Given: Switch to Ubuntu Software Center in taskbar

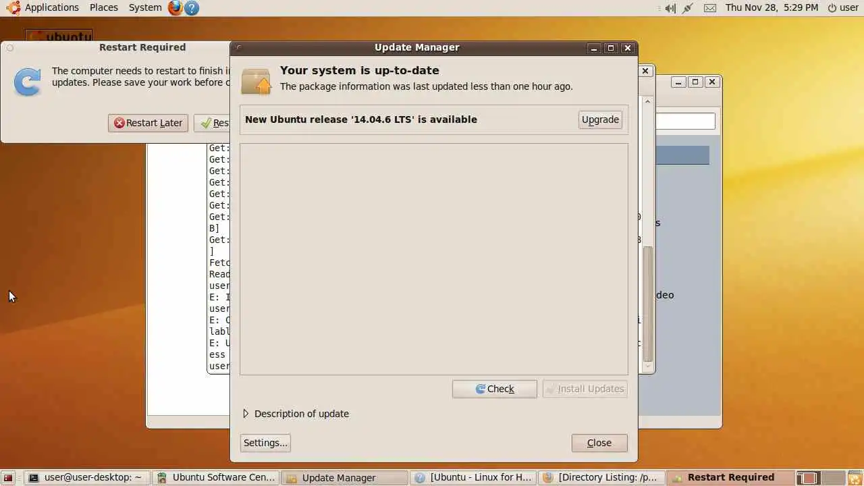Looking at the screenshot, I should [x=216, y=478].
